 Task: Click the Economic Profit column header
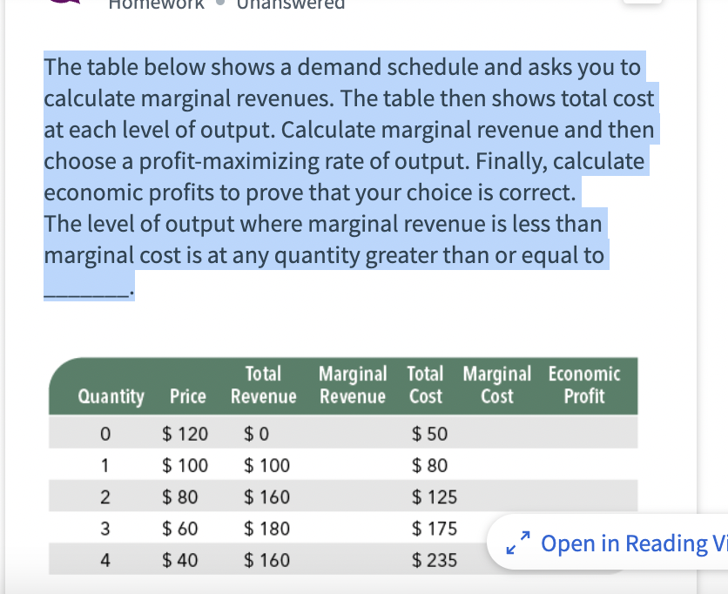(x=583, y=384)
